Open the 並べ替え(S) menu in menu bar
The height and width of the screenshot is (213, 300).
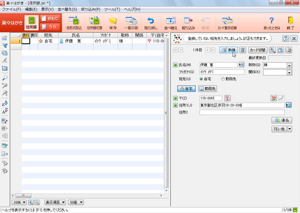[67, 9]
